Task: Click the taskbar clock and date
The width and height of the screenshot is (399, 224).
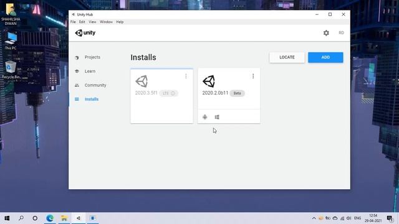Action: tap(373, 218)
